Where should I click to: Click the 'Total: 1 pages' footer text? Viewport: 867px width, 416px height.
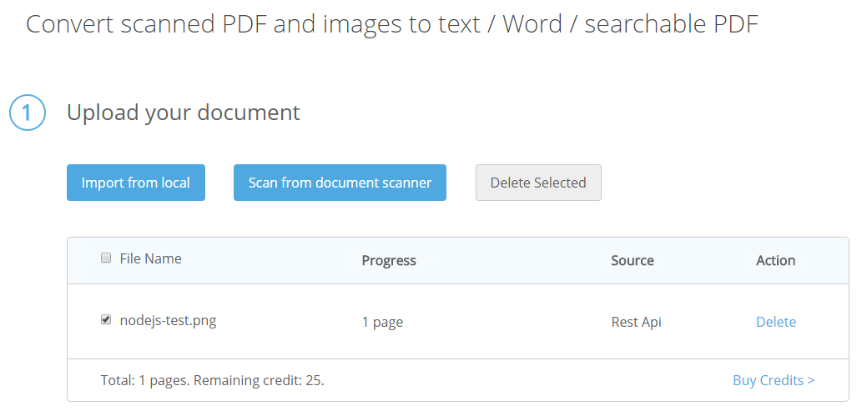145,380
